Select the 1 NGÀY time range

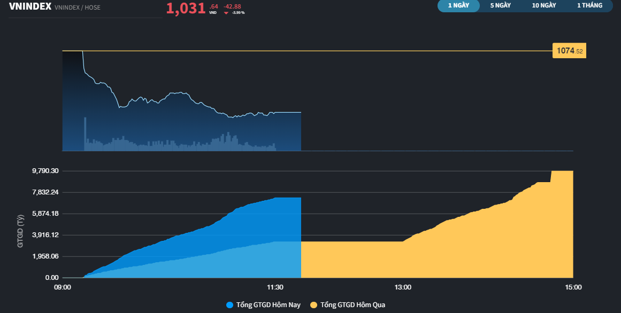(x=457, y=5)
